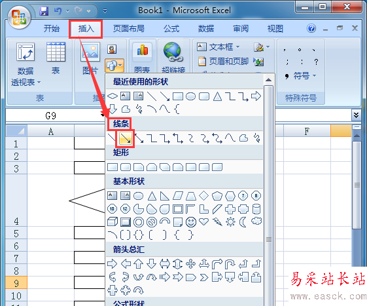Click the Office button orb
Viewport: 367px width, 306px height.
[x=19, y=18]
